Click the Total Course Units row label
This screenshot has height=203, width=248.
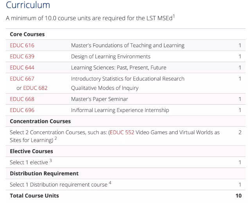[34, 196]
